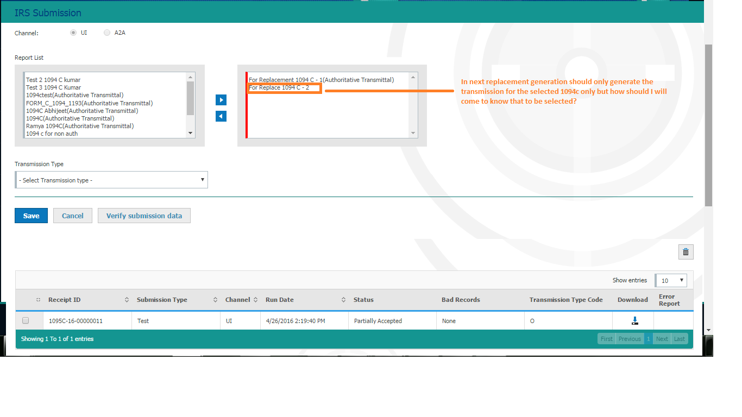Select the UI channel radio button
This screenshot has height=417, width=742.
point(73,33)
